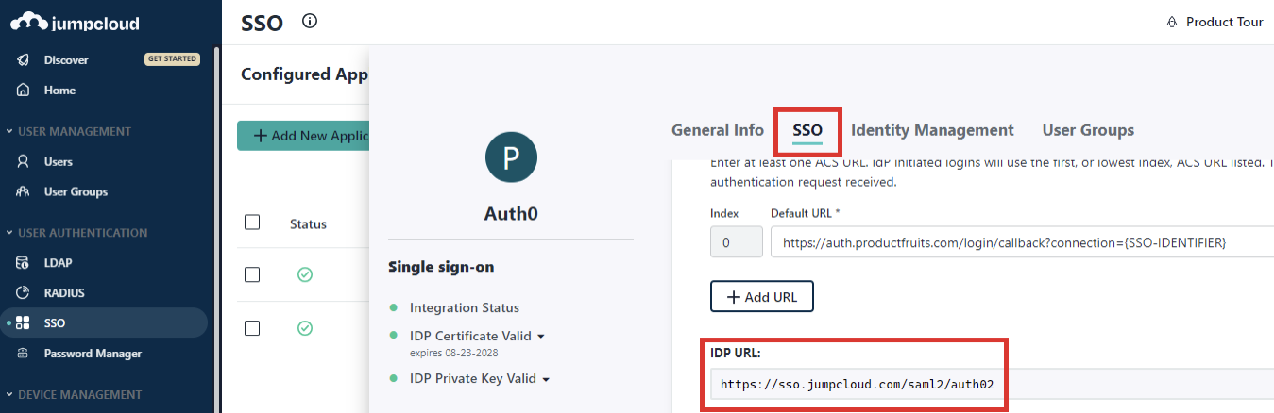Switch to the User Groups tab
Viewport: 1274px width, 413px height.
[1088, 130]
